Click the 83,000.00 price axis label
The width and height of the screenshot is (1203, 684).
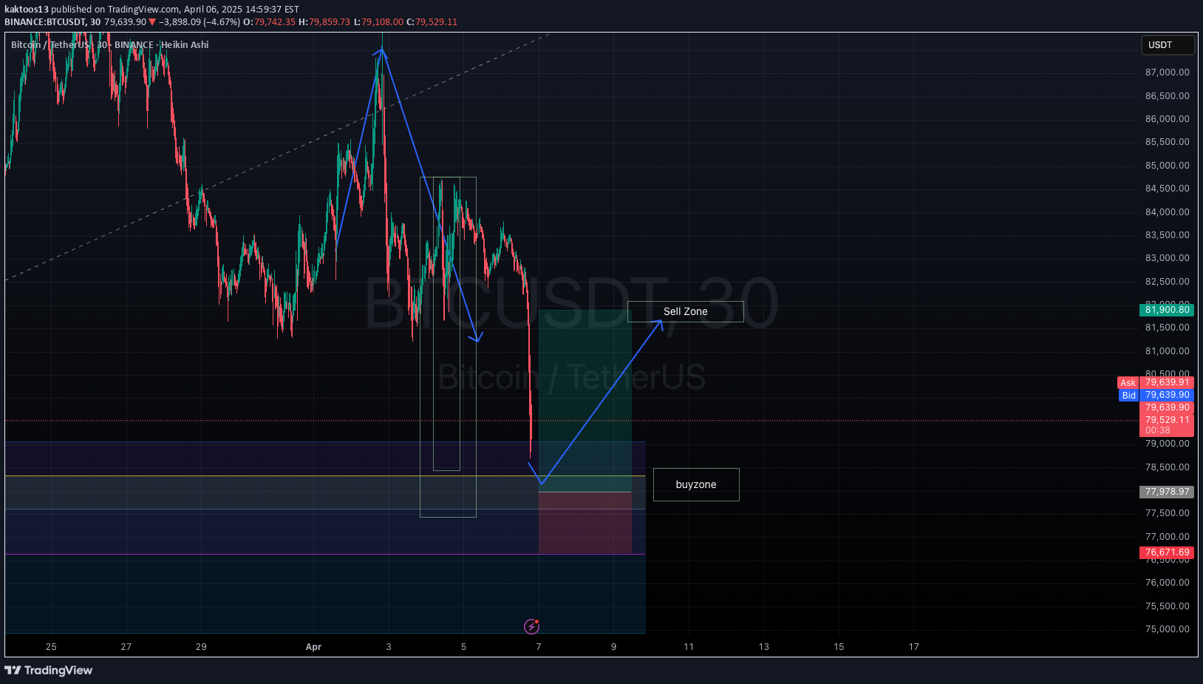(x=1168, y=258)
